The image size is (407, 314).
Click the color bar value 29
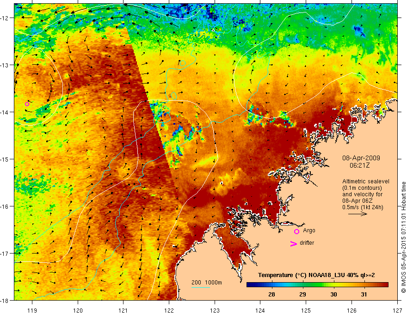point(302,294)
